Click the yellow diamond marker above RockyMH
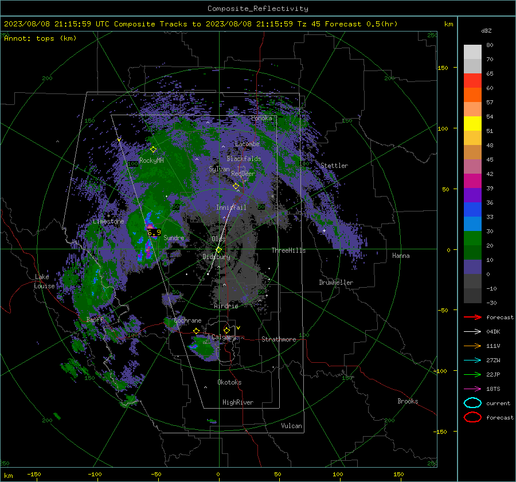 click(x=153, y=150)
